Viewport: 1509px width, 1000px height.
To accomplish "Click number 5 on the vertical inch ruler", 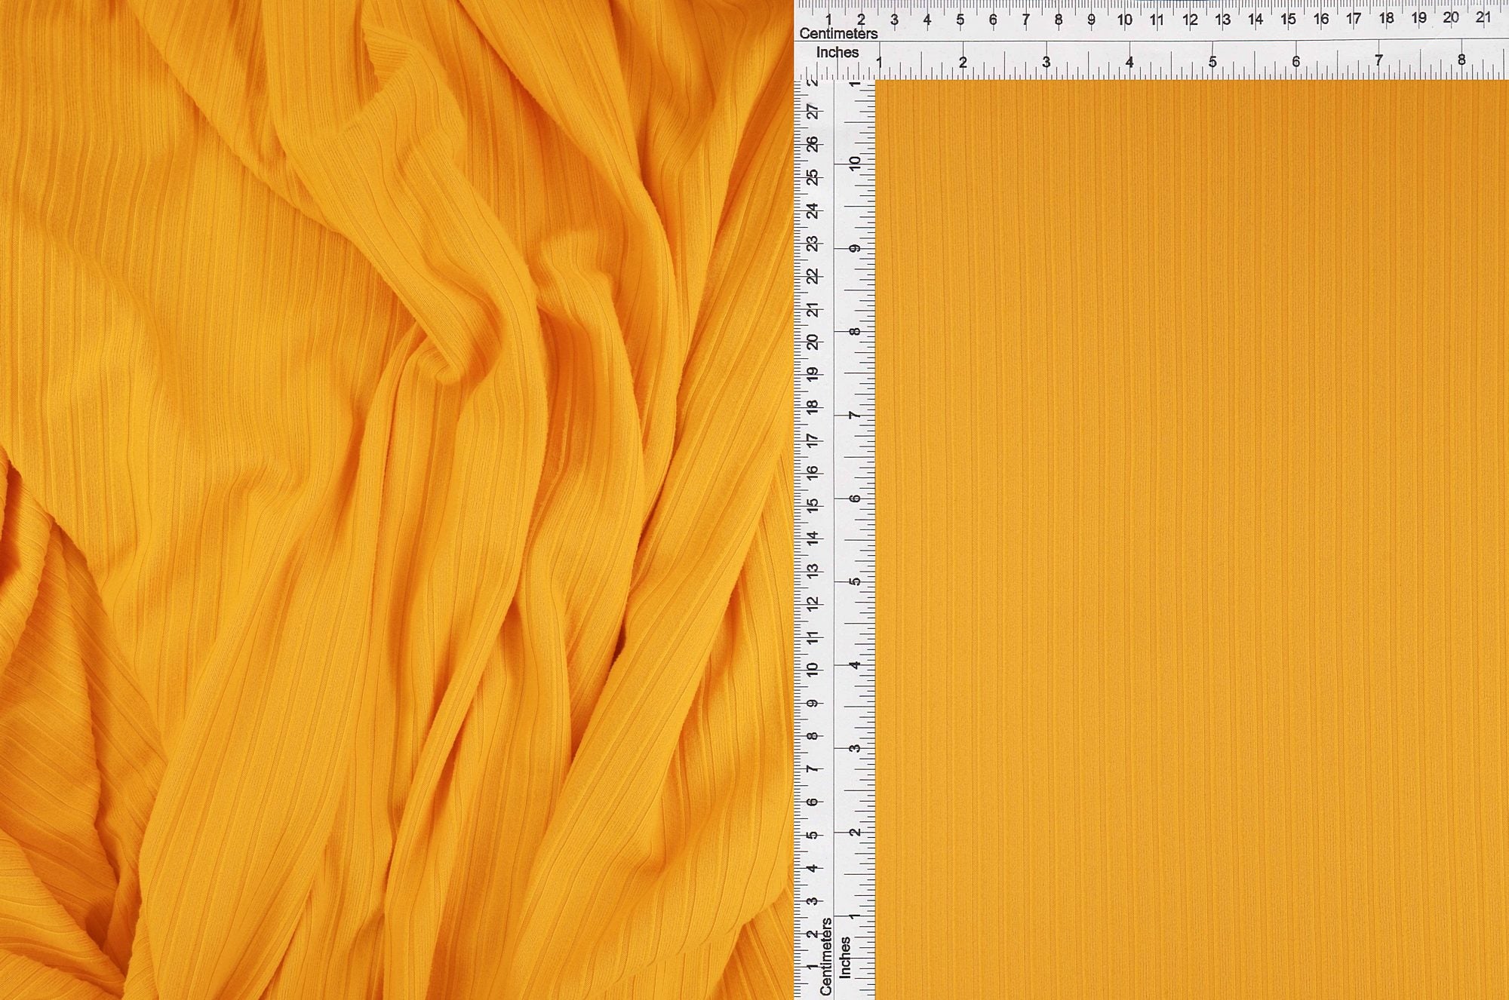I will tap(855, 582).
